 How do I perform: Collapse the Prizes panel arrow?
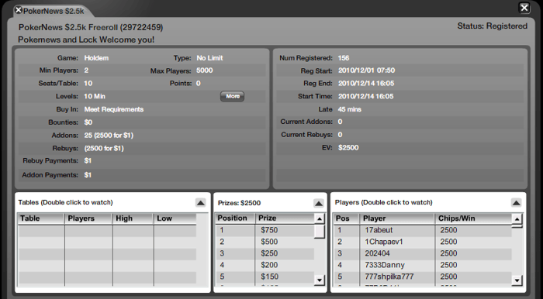pos(319,203)
